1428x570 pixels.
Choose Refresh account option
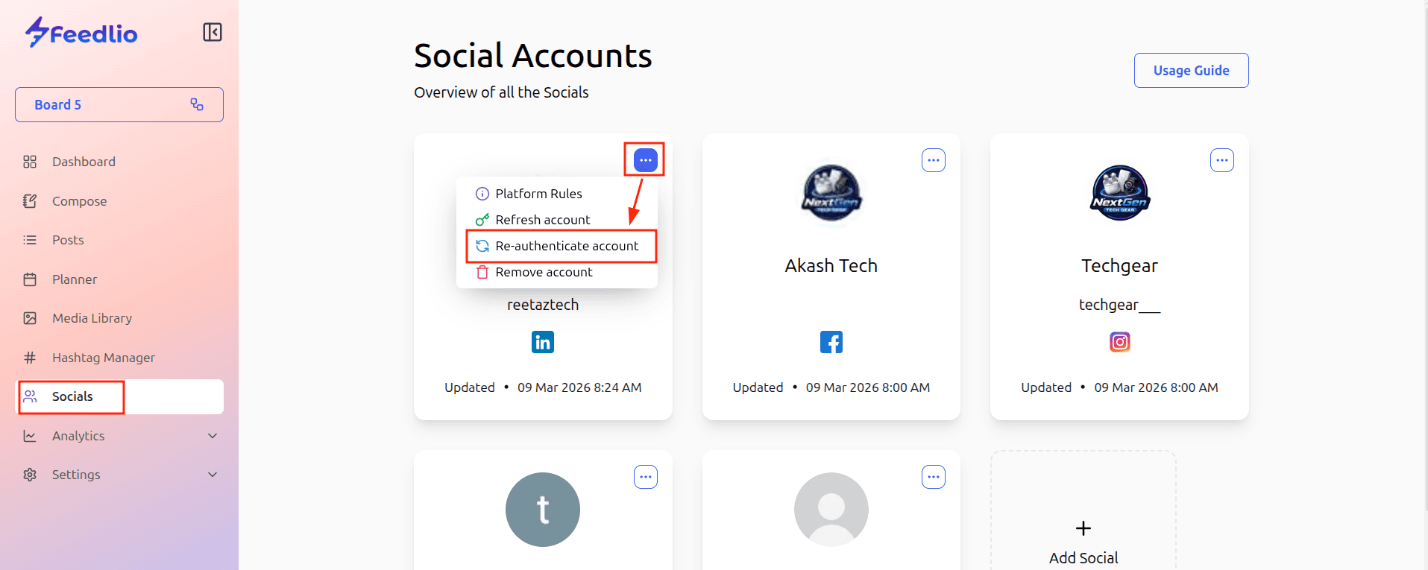[542, 220]
